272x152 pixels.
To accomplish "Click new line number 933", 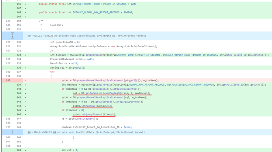I will pyautogui.click(x=19, y=55).
